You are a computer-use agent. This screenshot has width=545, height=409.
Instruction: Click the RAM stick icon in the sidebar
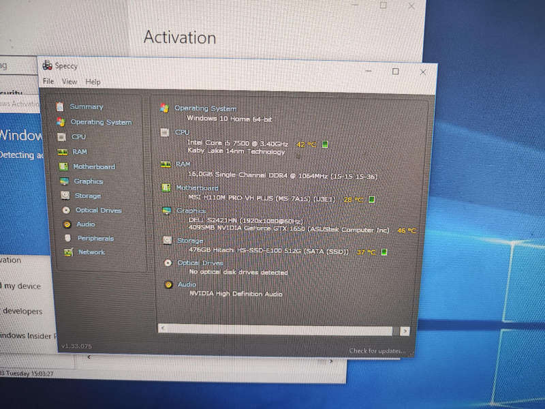pyautogui.click(x=63, y=152)
